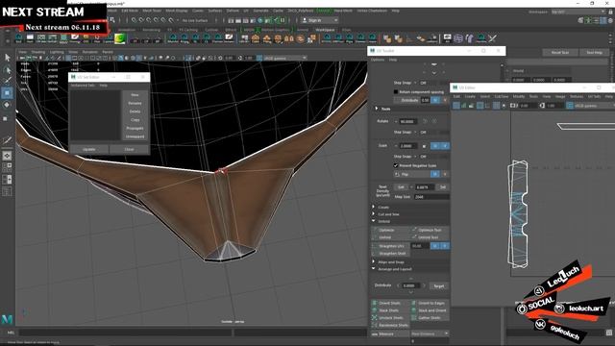
Task: Click the Unstack Shells icon in UV Toolkit
Action: tap(375, 318)
